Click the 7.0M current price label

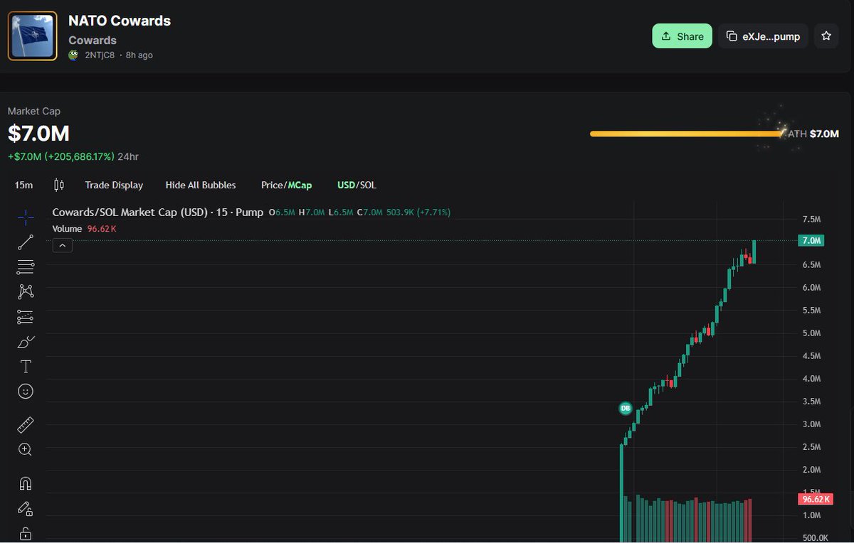(811, 240)
